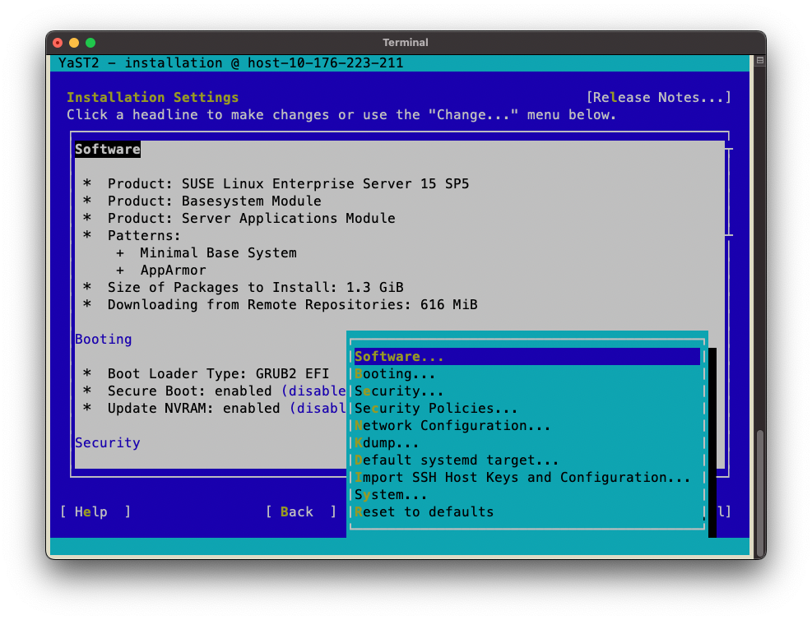Select Software... in the Change menu
This screenshot has height=620, width=812.
[x=400, y=357]
